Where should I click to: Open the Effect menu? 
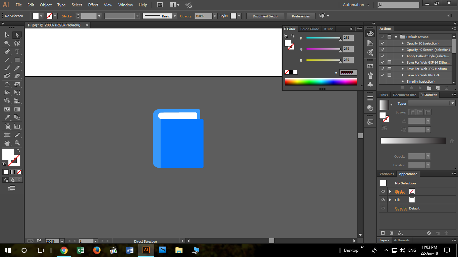(93, 5)
